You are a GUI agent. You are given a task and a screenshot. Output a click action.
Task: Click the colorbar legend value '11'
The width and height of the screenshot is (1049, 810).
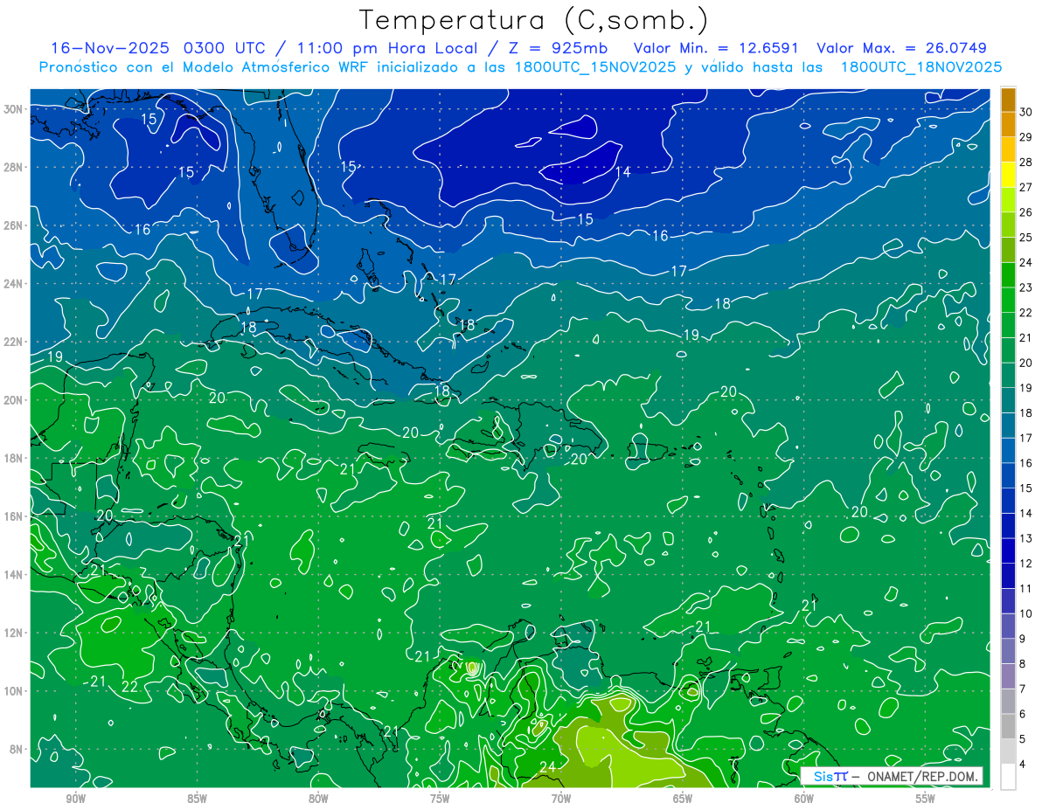(1026, 589)
